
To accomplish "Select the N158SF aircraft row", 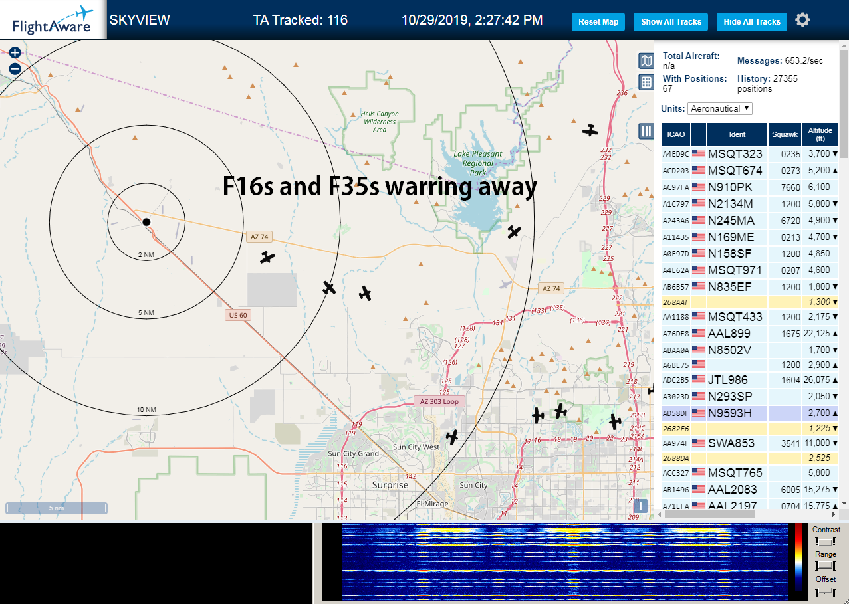I will (751, 253).
